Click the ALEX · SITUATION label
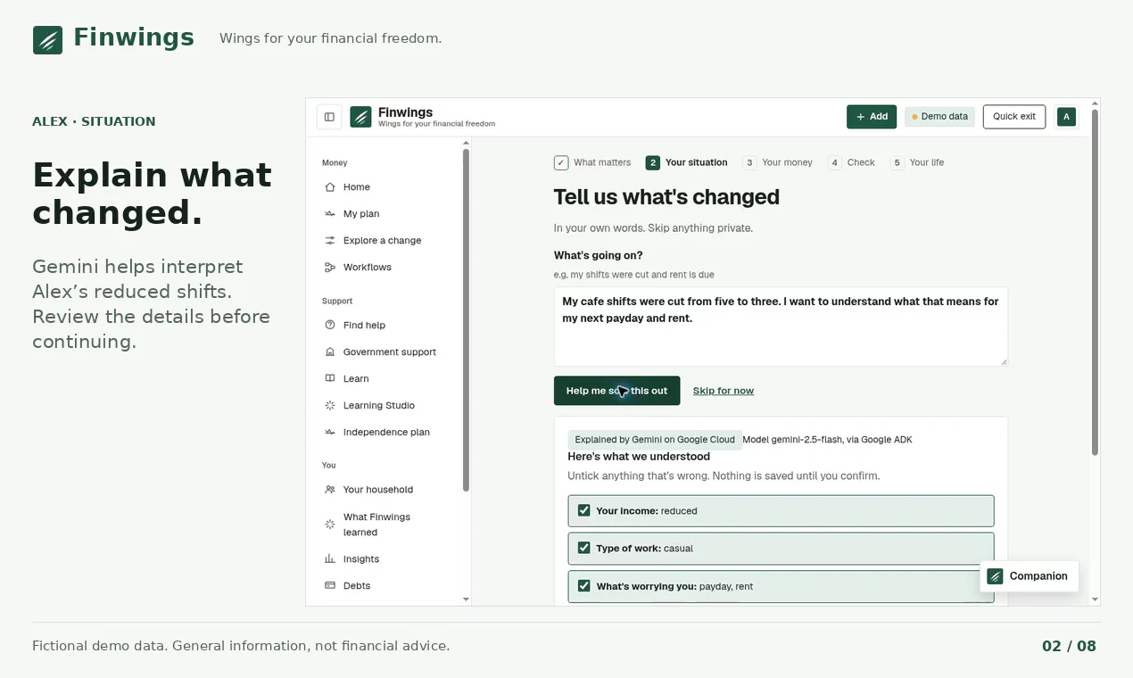1133x678 pixels. (94, 121)
